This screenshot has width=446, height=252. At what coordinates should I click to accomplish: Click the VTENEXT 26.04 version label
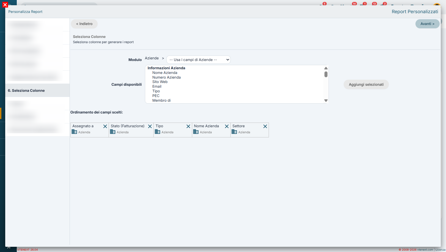click(27, 250)
